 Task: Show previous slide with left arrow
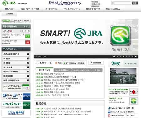tap(114, 56)
